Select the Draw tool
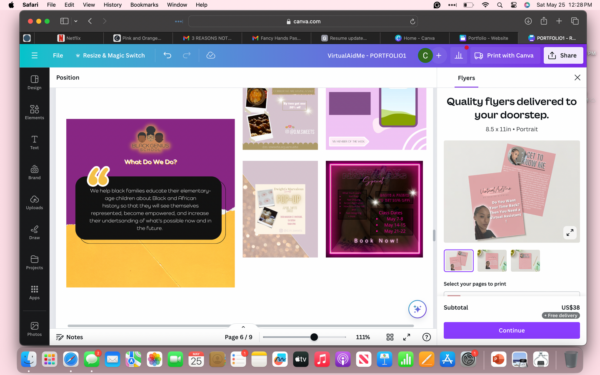The image size is (600, 375). (x=34, y=232)
